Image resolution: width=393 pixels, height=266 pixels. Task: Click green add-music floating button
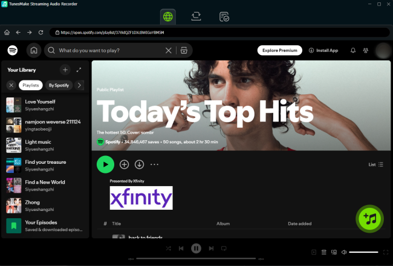[369, 219]
